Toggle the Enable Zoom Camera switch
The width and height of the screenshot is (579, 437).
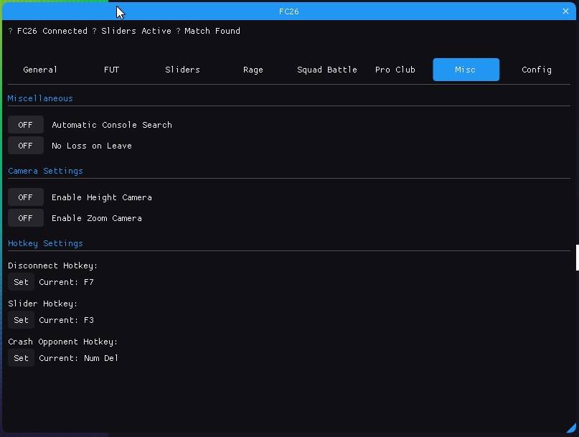click(26, 218)
